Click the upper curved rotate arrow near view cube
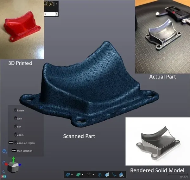 (x=3, y=163)
